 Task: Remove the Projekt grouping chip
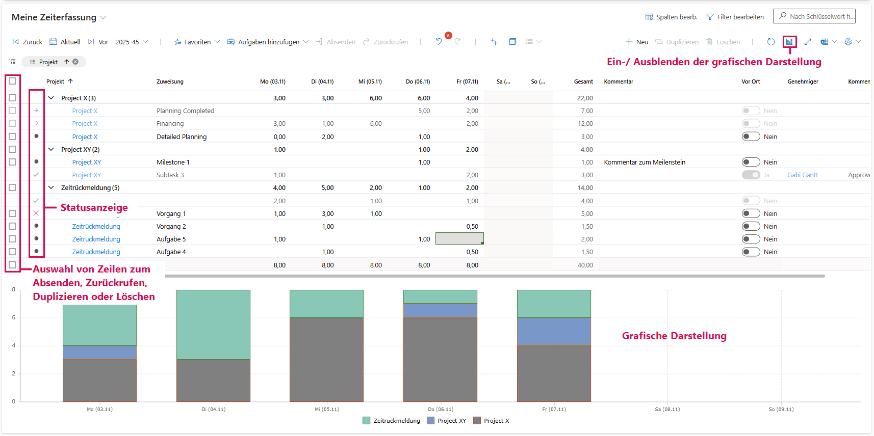click(x=75, y=62)
